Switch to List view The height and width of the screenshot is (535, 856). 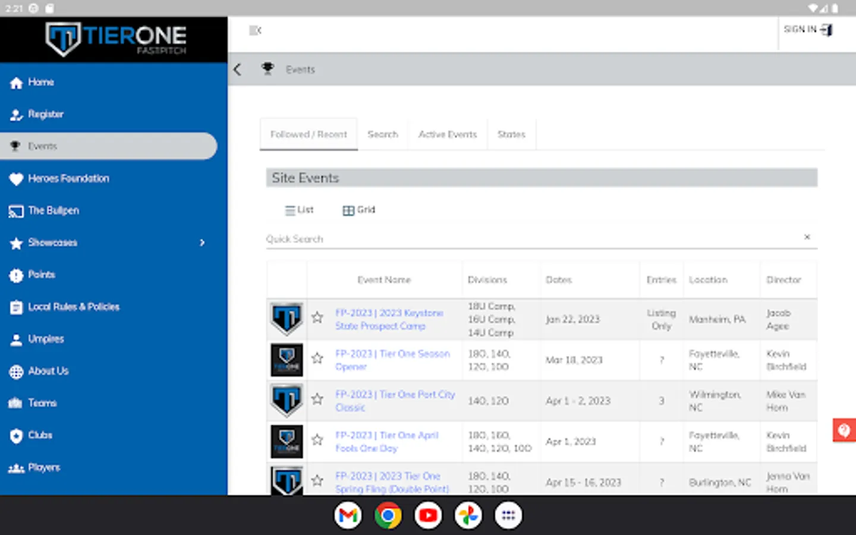point(299,210)
